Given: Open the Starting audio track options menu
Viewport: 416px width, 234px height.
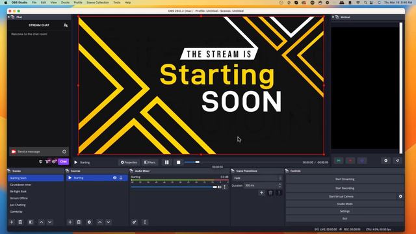Looking at the screenshot, I should [225, 187].
